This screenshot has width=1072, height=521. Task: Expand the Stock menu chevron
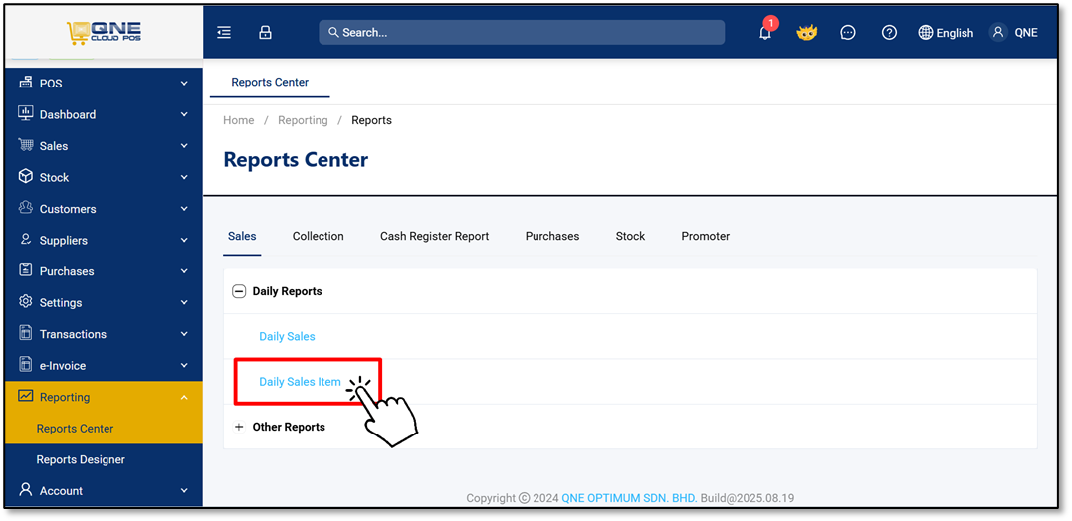coord(184,178)
